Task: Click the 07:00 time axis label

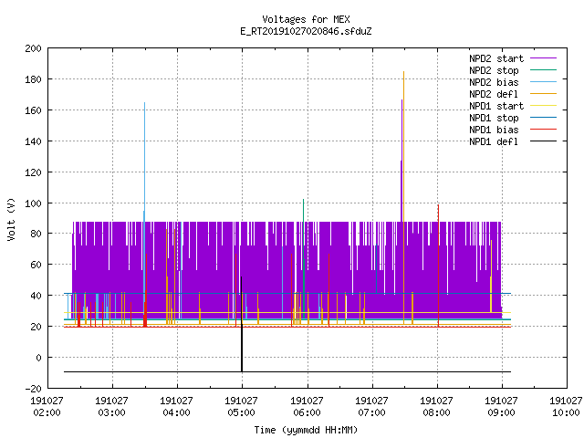Action: (371, 412)
